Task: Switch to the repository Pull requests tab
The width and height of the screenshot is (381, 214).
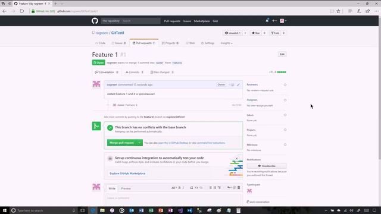Action: (x=143, y=43)
